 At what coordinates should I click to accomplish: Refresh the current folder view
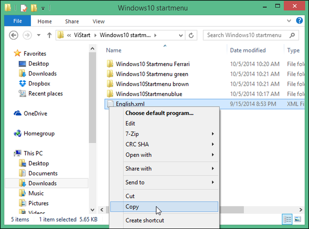(x=191, y=36)
